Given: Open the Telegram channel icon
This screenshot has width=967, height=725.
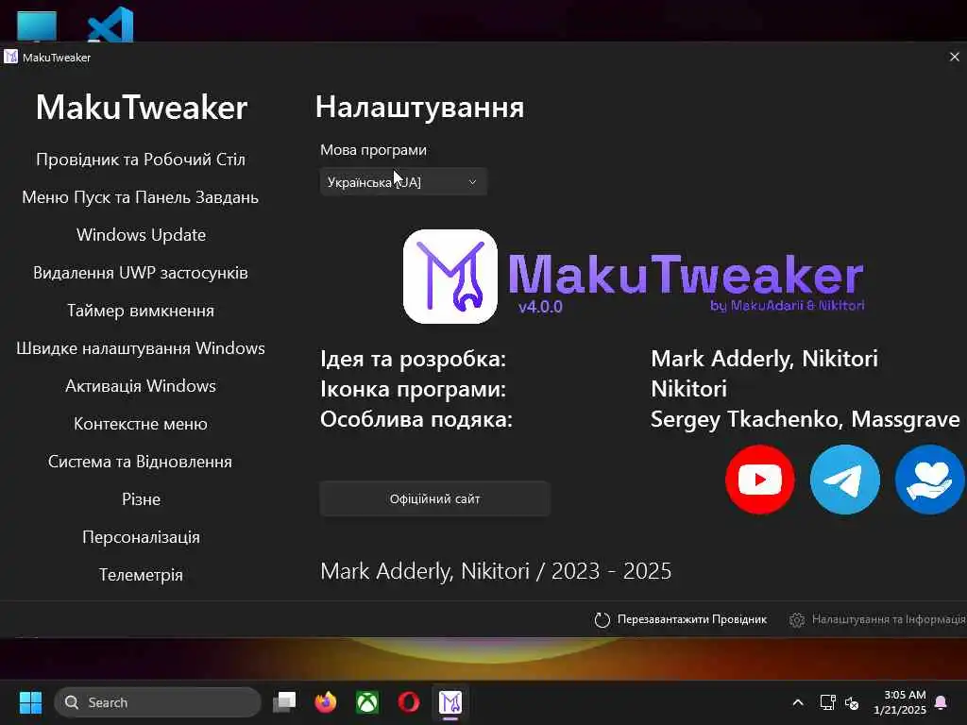Looking at the screenshot, I should pyautogui.click(x=845, y=480).
